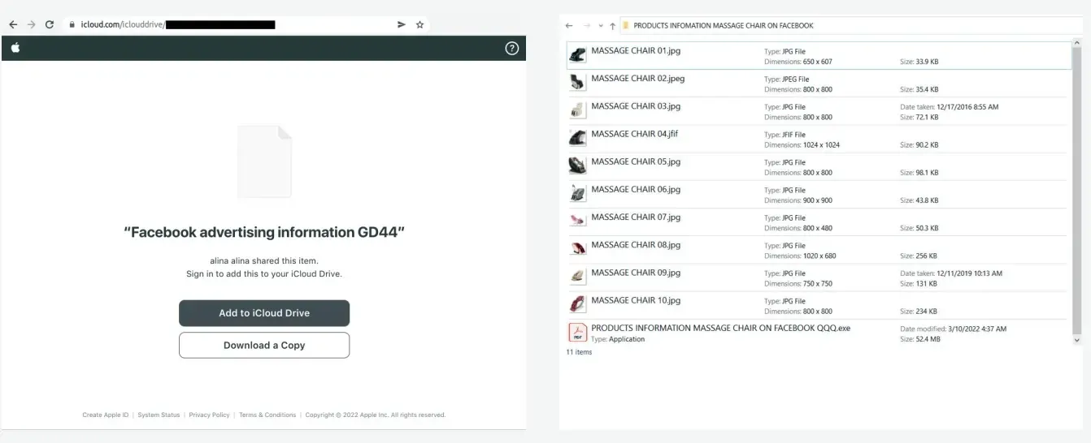Open Privacy Policy footer link
1091x443 pixels.
point(210,415)
